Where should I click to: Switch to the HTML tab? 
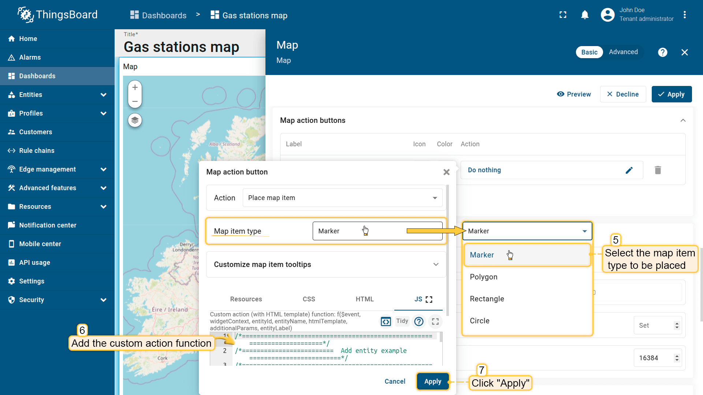click(364, 299)
